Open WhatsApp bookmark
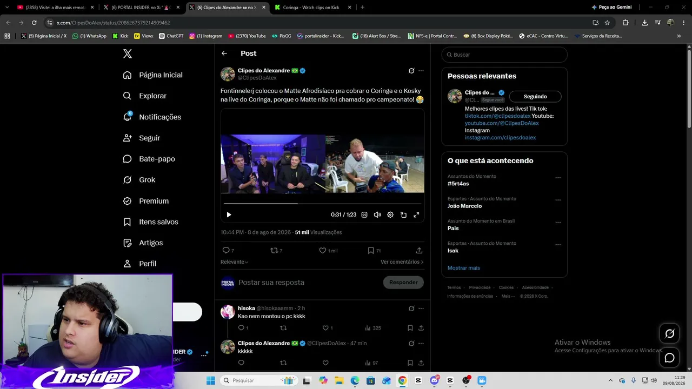Screen dimensions: 692x389 click(x=90, y=36)
